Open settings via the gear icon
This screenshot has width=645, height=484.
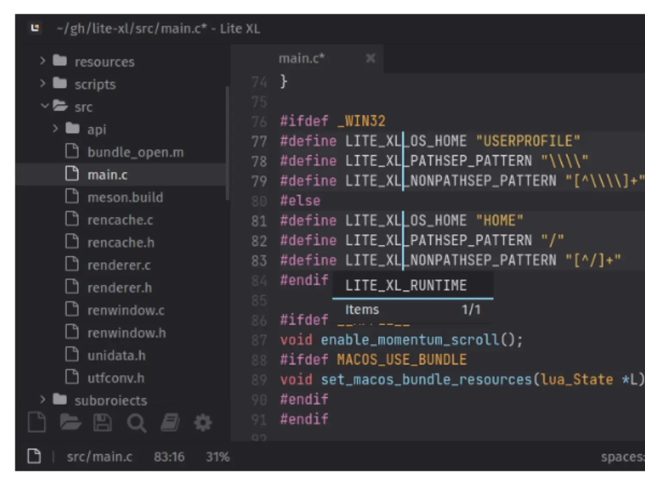(x=203, y=423)
